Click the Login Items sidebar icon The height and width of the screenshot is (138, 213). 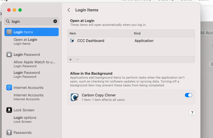pyautogui.click(x=9, y=32)
